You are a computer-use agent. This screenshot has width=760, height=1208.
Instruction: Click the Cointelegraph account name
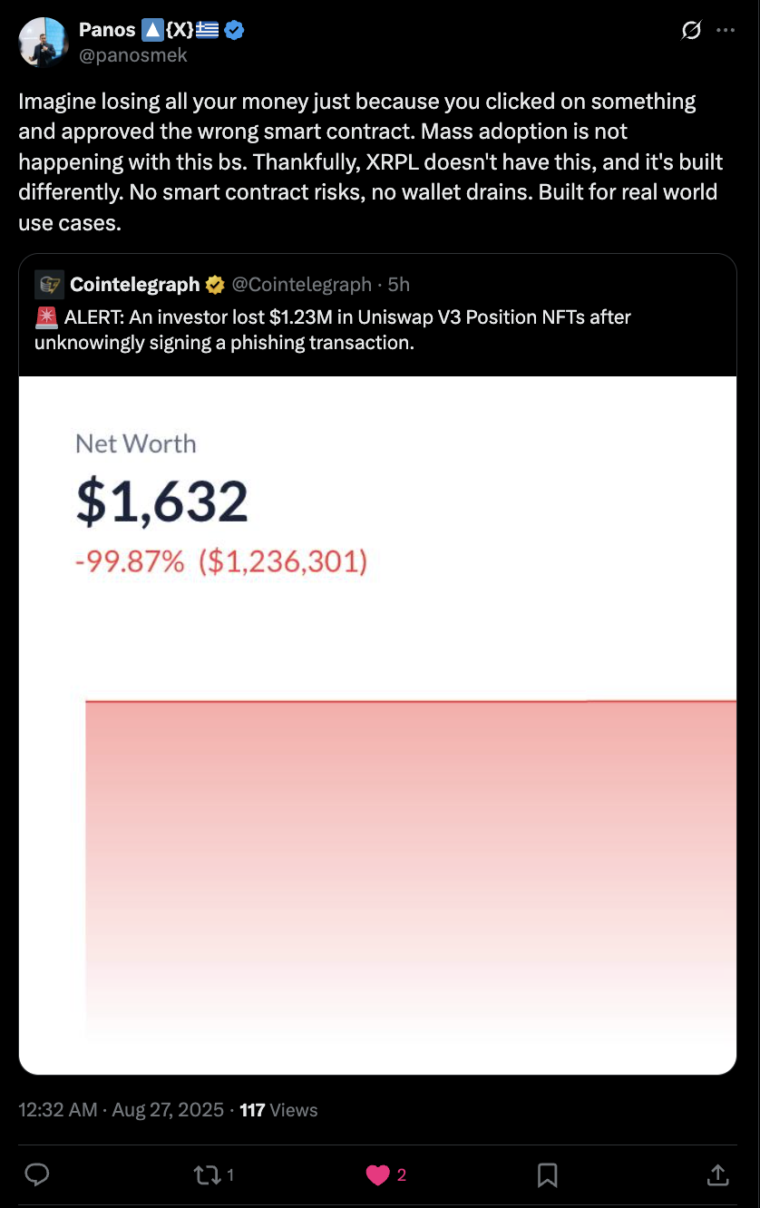[134, 285]
